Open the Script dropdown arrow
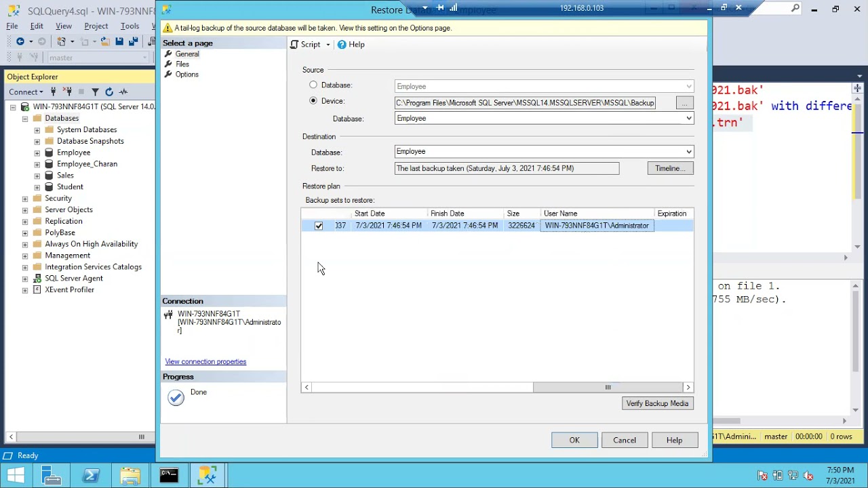Viewport: 868px width, 488px height. [x=328, y=45]
